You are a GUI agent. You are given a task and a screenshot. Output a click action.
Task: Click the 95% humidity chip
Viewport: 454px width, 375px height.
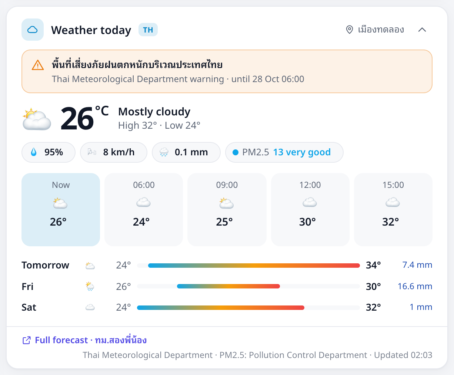tap(49, 152)
